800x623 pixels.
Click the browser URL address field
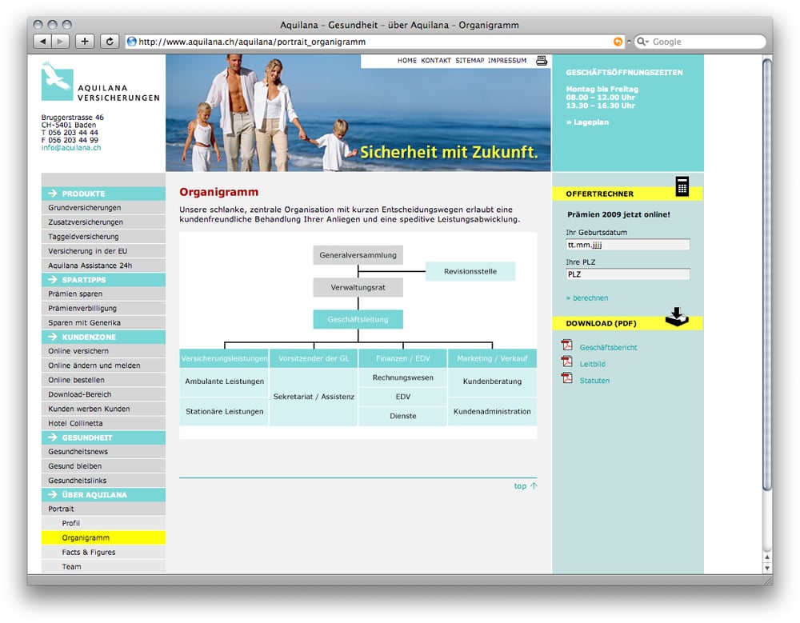[375, 42]
